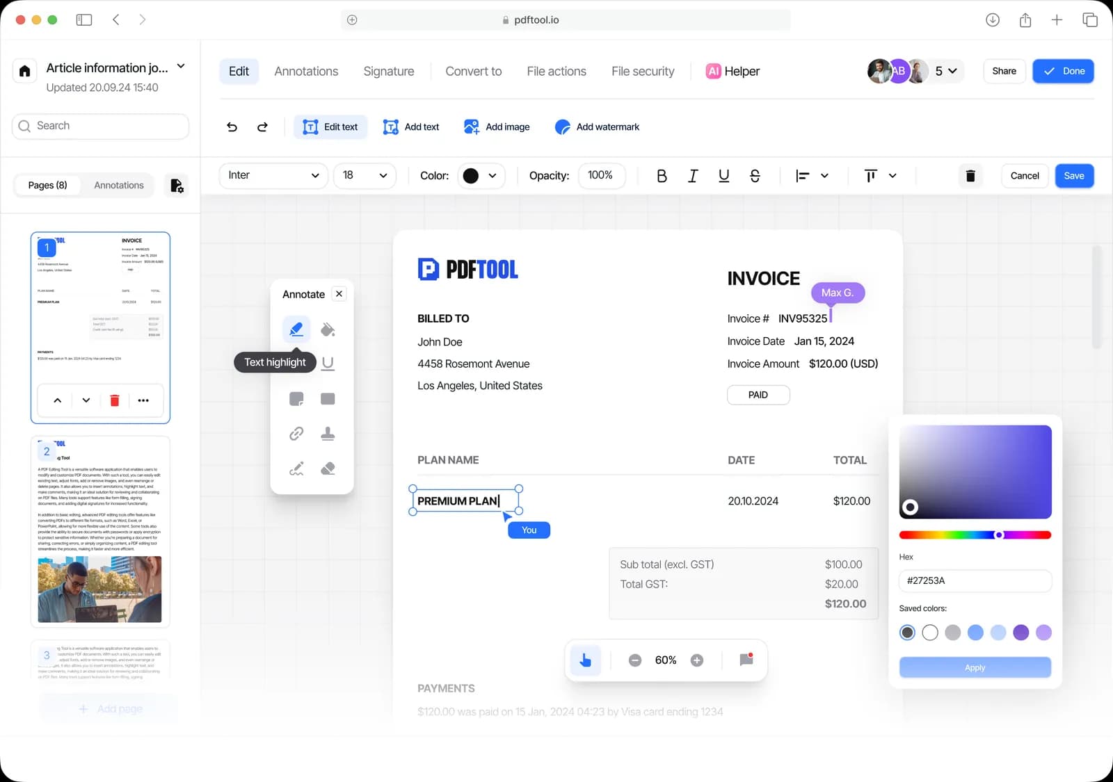Viewport: 1113px width, 782px height.
Task: Click the Add text tool
Action: tap(411, 127)
